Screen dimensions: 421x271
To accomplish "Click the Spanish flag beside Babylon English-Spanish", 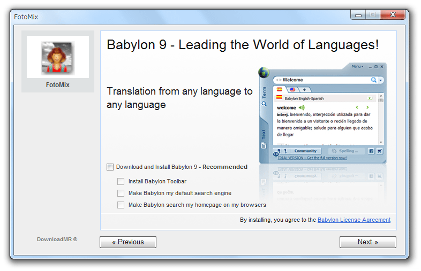I will [x=279, y=98].
